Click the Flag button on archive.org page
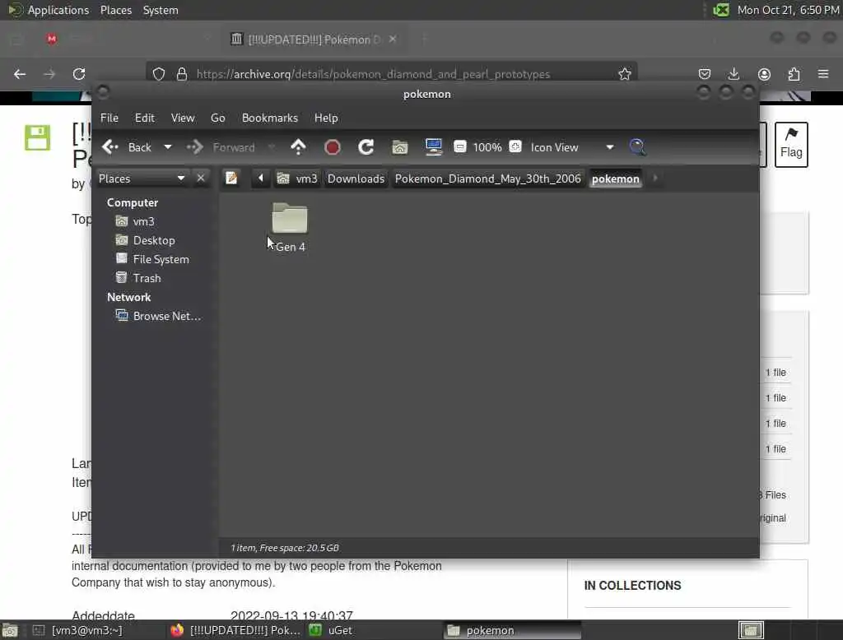The height and width of the screenshot is (640, 843). (791, 145)
